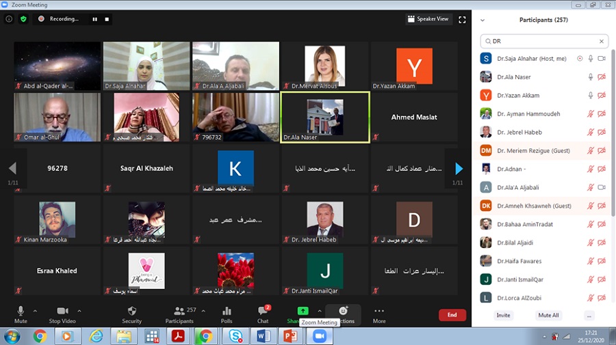Click Mute All button

(548, 315)
